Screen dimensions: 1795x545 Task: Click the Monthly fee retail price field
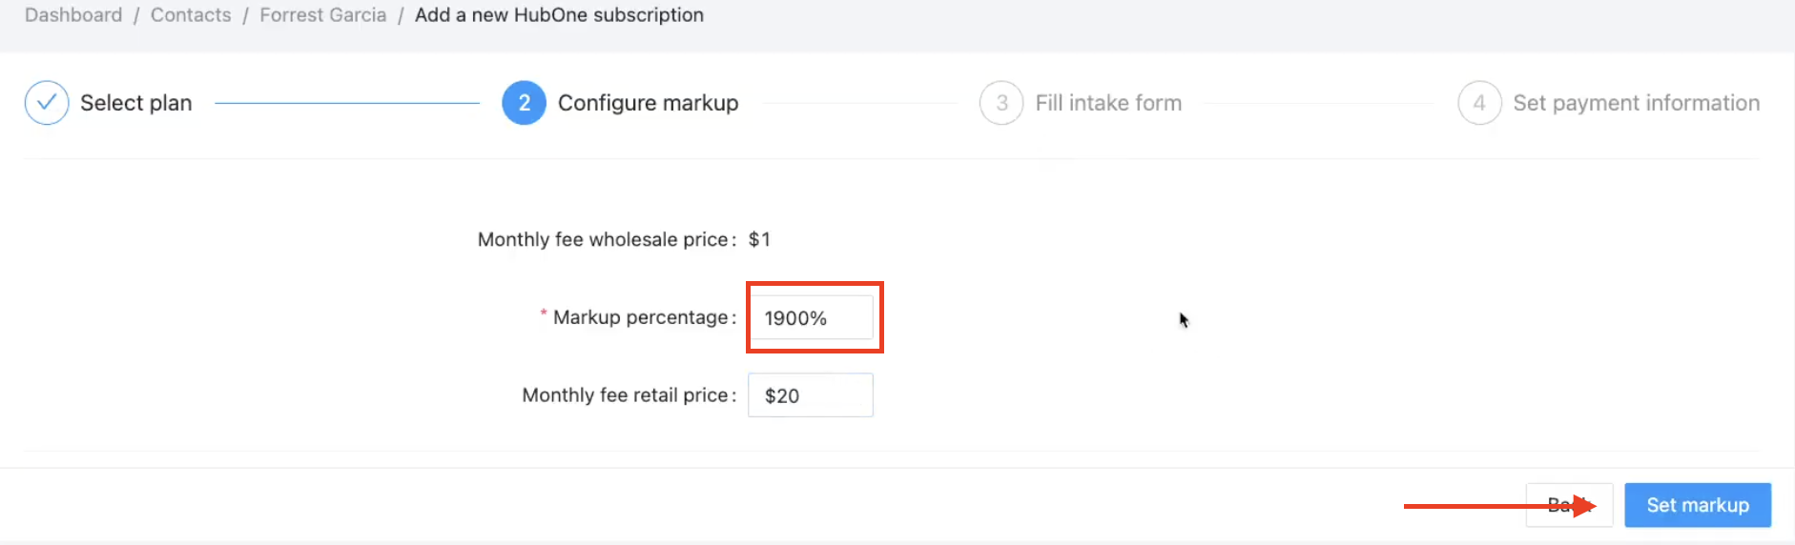pyautogui.click(x=811, y=395)
